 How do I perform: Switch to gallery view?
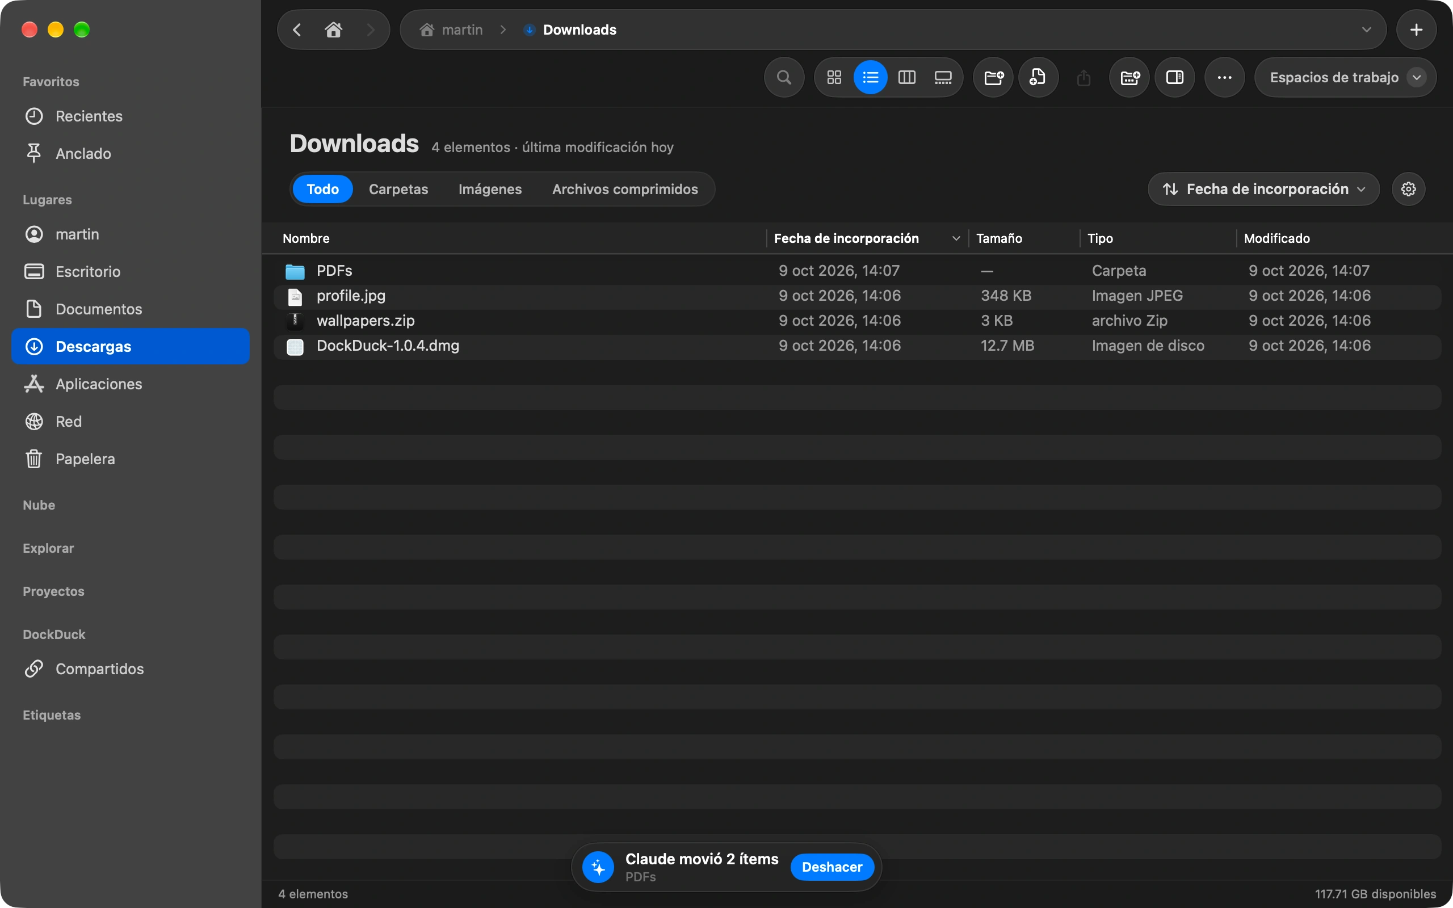(943, 78)
